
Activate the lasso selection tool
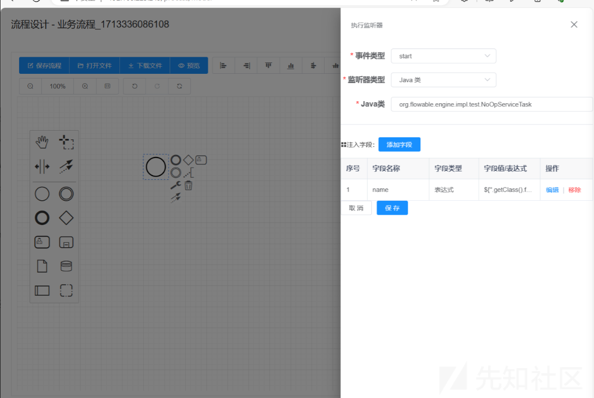[66, 142]
